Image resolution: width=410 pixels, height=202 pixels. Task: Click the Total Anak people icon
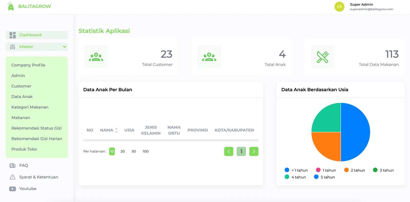pos(209,57)
